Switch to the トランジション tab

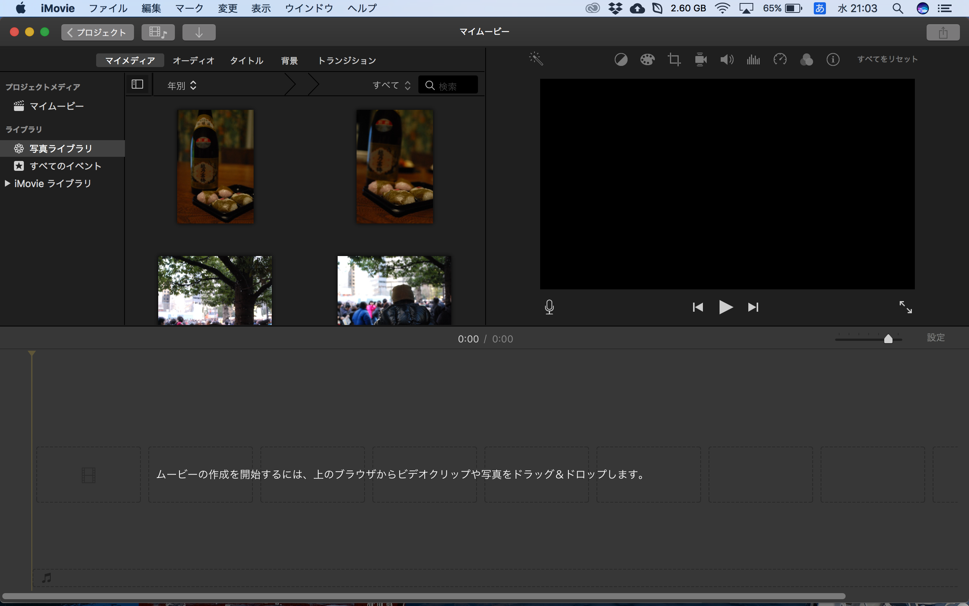click(347, 61)
